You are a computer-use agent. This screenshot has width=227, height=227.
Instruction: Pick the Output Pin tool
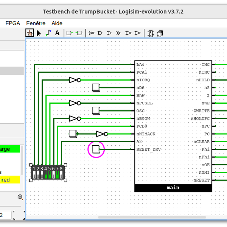point(79,33)
